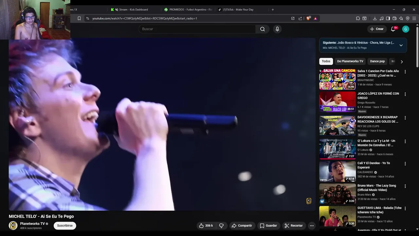Open Brave playlist music note icon
The image size is (419, 236).
click(x=381, y=18)
